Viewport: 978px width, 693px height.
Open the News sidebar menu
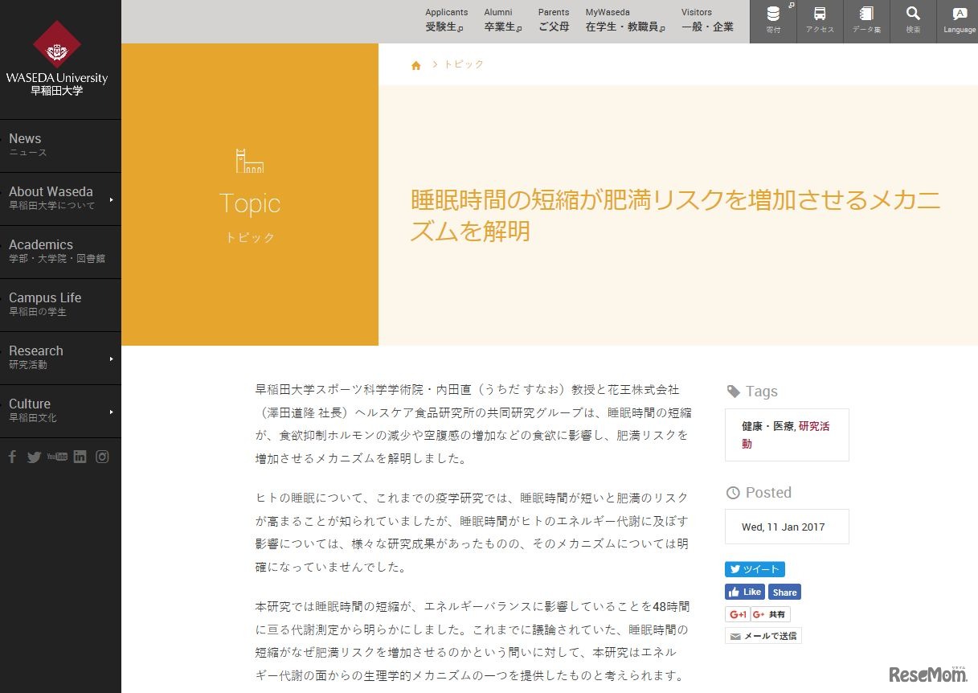tap(60, 146)
